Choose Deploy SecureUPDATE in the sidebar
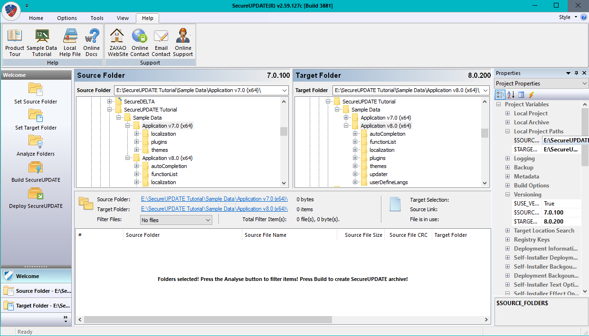 [x=36, y=198]
